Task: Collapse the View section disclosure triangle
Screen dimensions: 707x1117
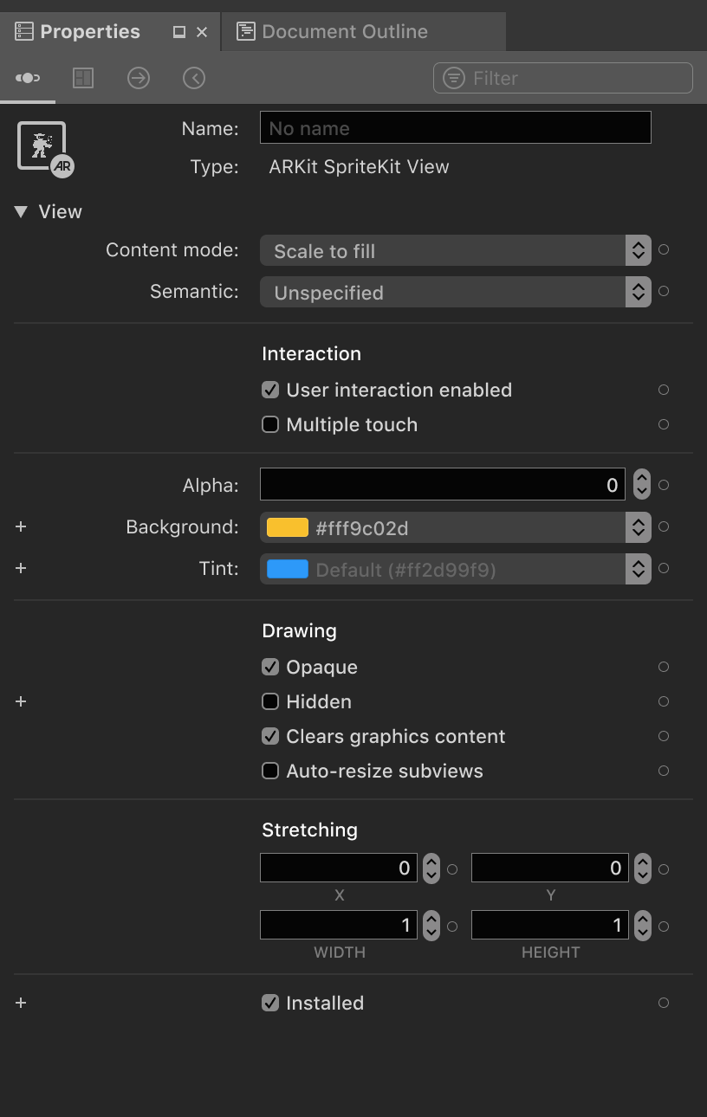Action: pos(20,211)
